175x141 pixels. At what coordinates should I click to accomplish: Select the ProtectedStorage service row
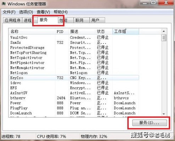(74, 48)
